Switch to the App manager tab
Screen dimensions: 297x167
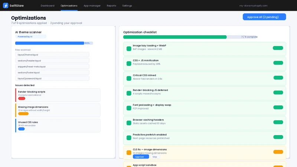tap(92, 6)
